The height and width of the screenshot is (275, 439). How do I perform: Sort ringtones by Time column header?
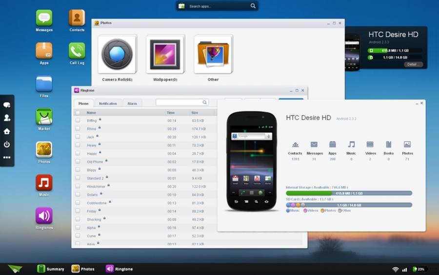tap(171, 113)
